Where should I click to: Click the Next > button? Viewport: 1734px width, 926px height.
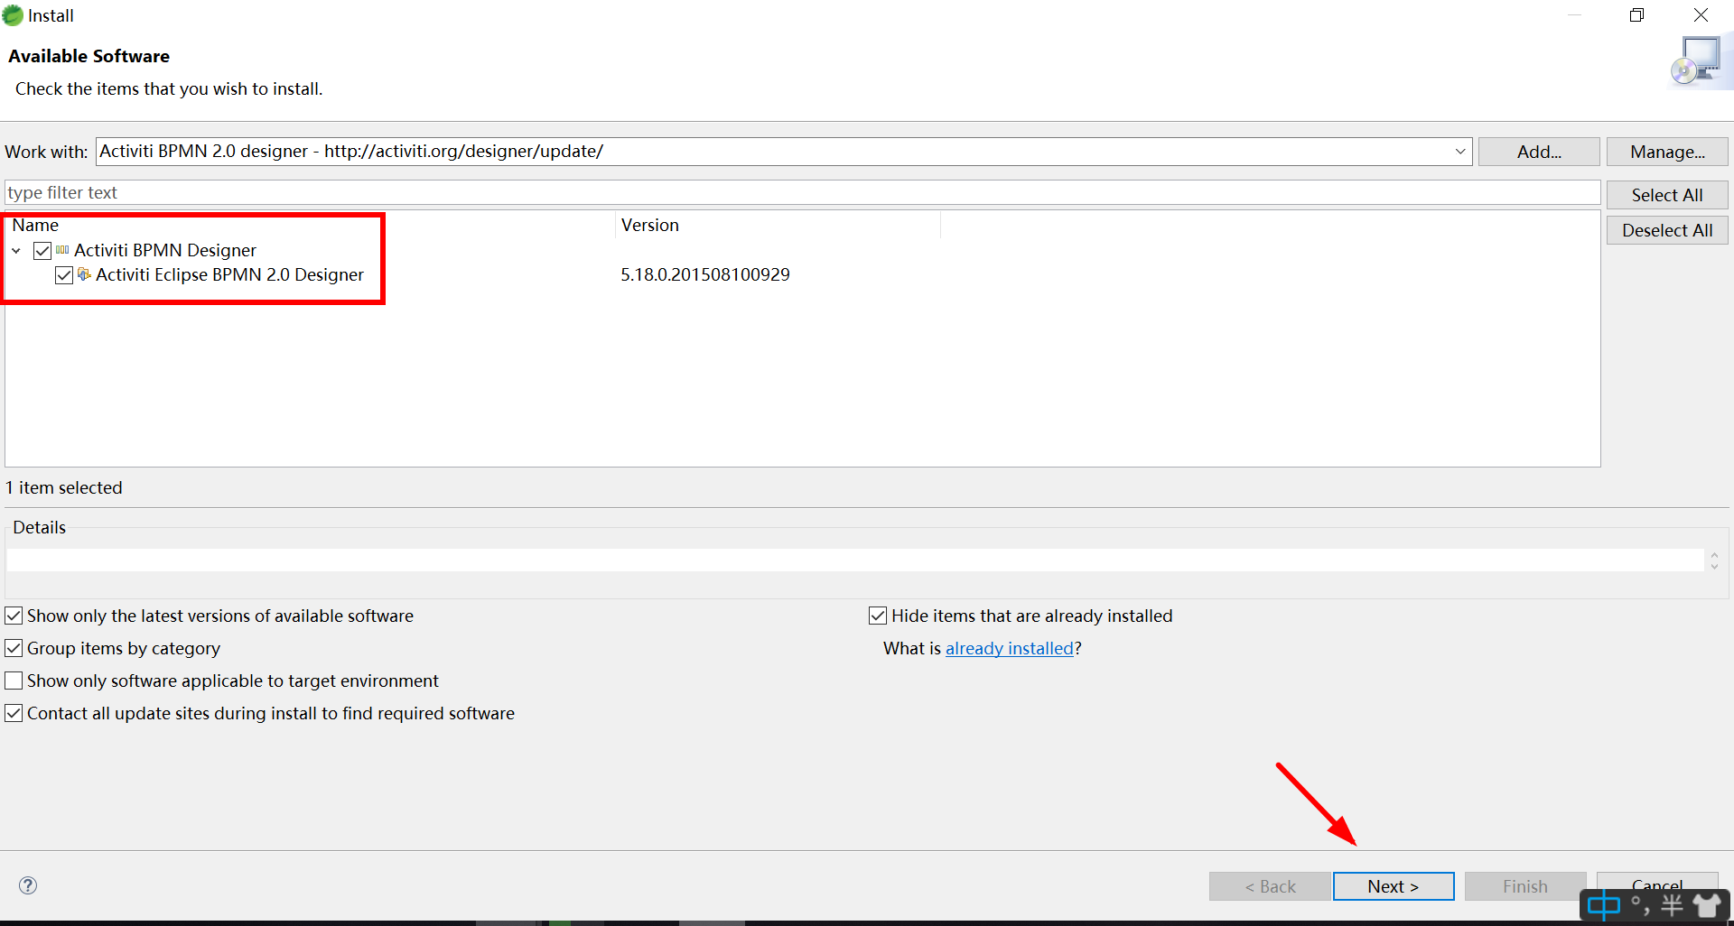(x=1394, y=886)
